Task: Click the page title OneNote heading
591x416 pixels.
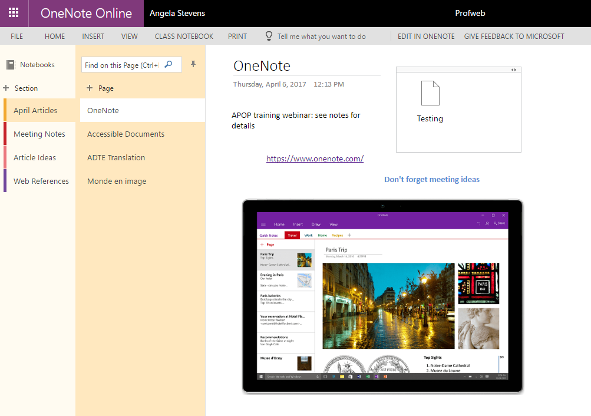Action: pos(262,66)
